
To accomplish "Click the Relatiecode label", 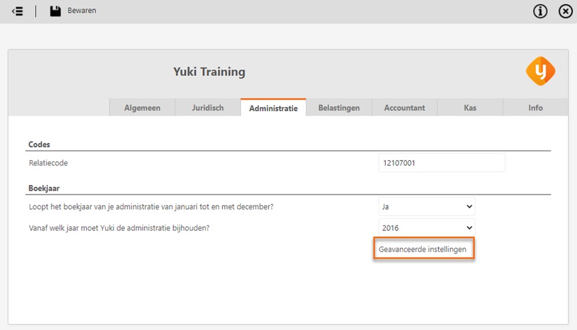I will click(x=48, y=163).
